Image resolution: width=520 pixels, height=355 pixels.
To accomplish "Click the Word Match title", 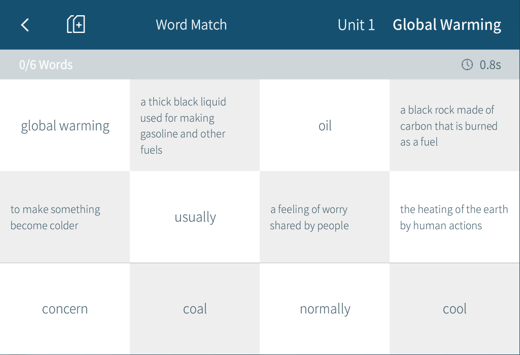I will 191,25.
